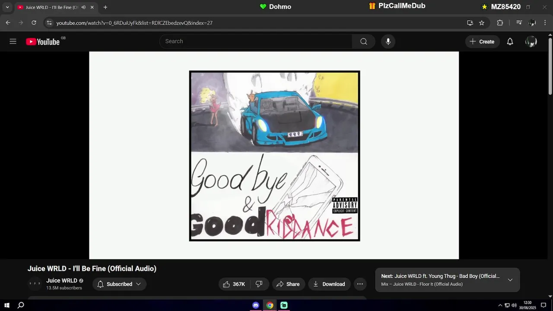Viewport: 553px width, 311px height.
Task: Go back in browser history
Action: [x=8, y=23]
